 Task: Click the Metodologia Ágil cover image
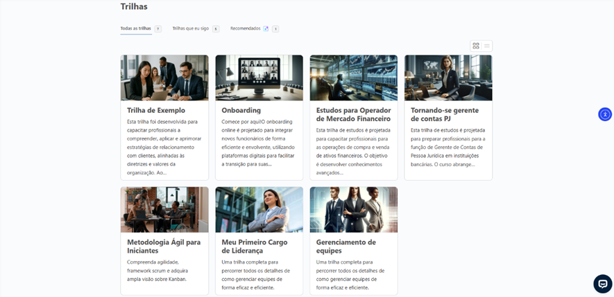click(x=164, y=209)
